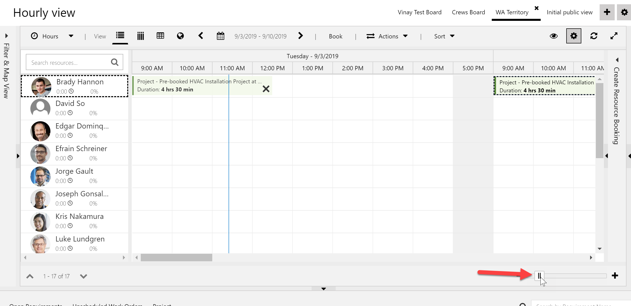Click the Book button
Viewport: 631px width, 306px height.
(336, 36)
